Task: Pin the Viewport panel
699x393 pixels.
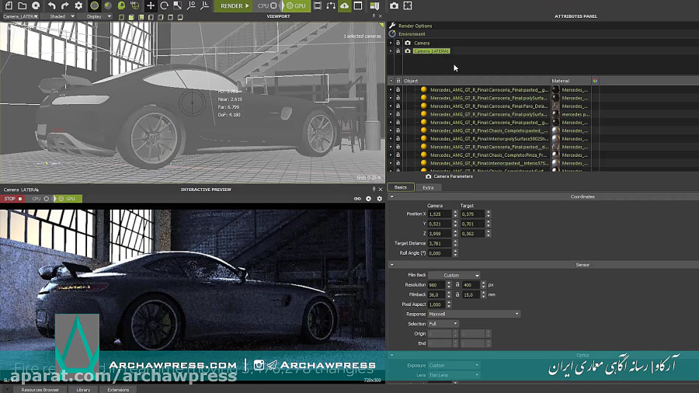Action: [x=374, y=16]
